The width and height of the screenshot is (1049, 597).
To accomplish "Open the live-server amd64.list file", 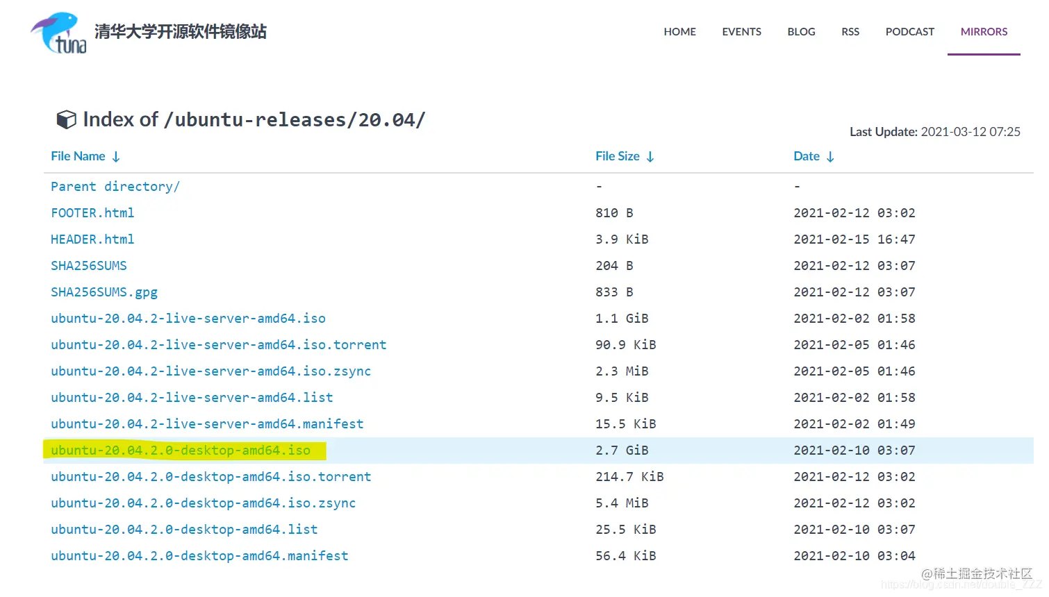I will pos(192,397).
